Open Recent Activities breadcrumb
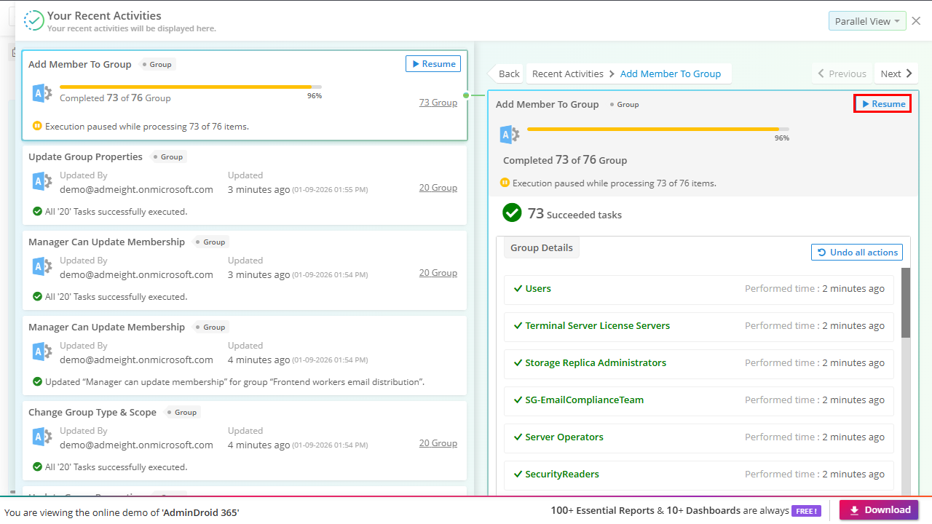 (x=568, y=74)
